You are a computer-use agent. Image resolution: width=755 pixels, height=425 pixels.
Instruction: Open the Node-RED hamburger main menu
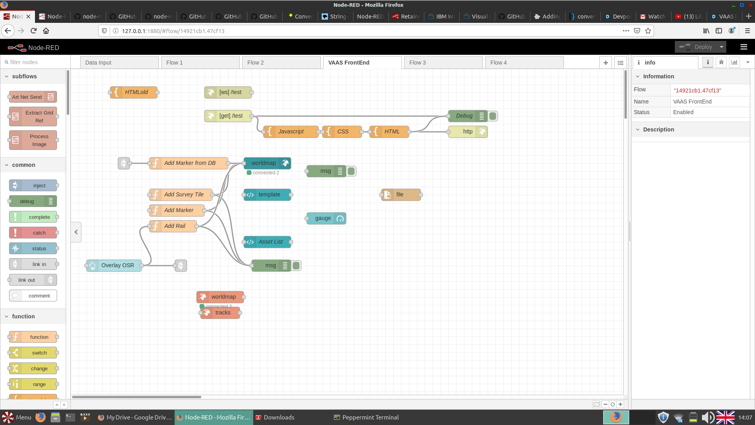coord(743,47)
